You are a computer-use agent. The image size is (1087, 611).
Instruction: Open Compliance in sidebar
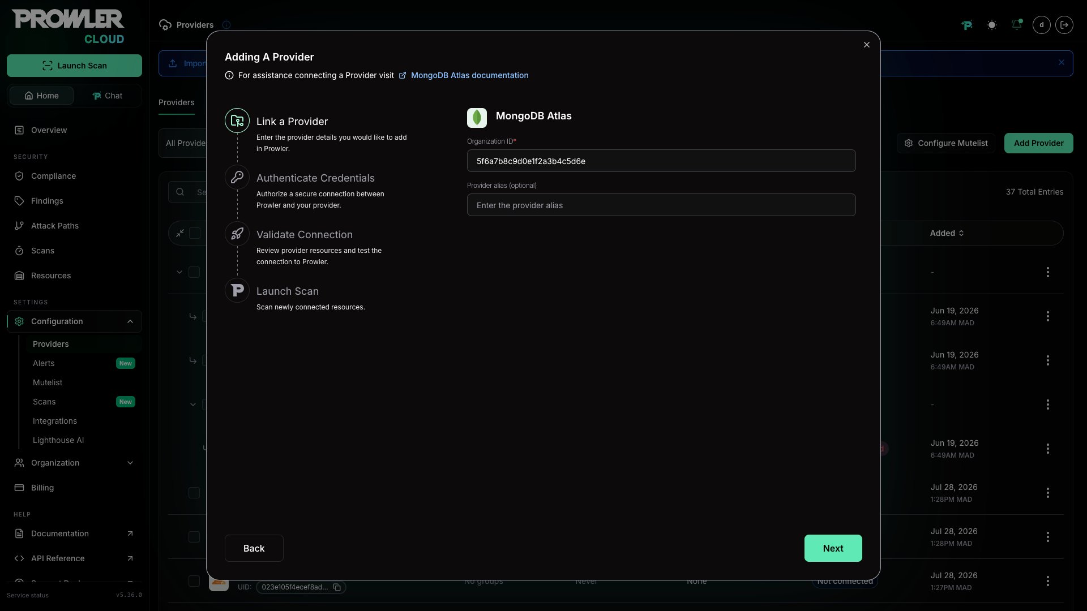click(74, 176)
